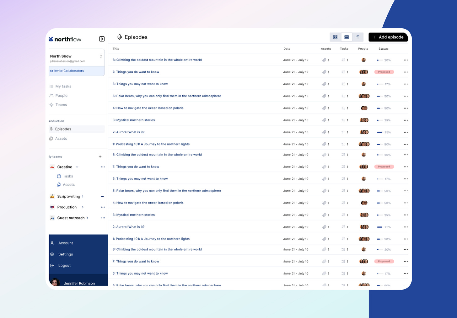
Task: Open Assets under the Creative team
Action: (x=66, y=185)
